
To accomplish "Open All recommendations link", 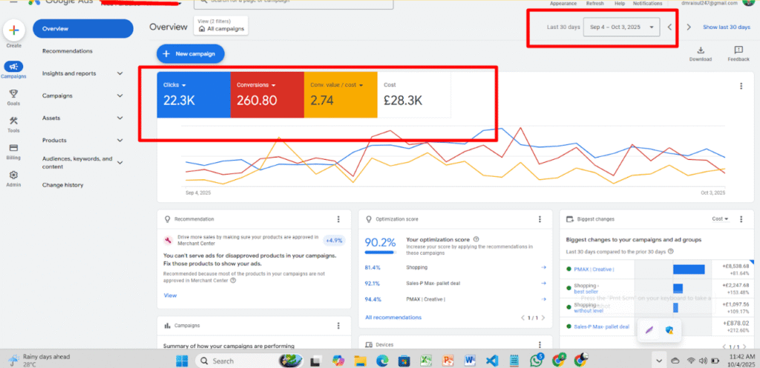I will click(393, 317).
